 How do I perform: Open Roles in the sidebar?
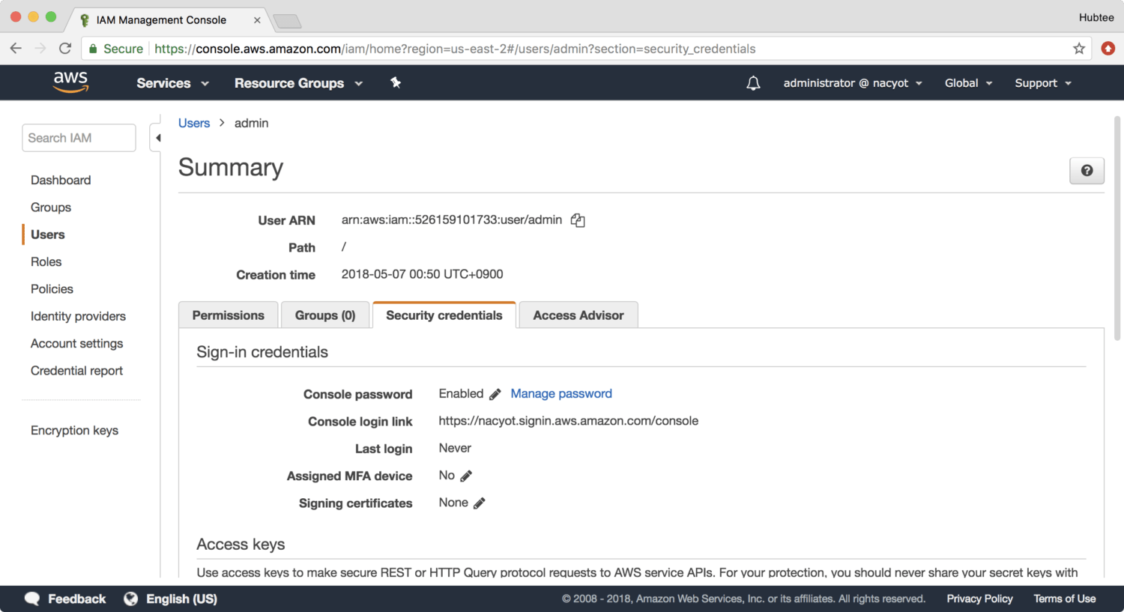[46, 261]
